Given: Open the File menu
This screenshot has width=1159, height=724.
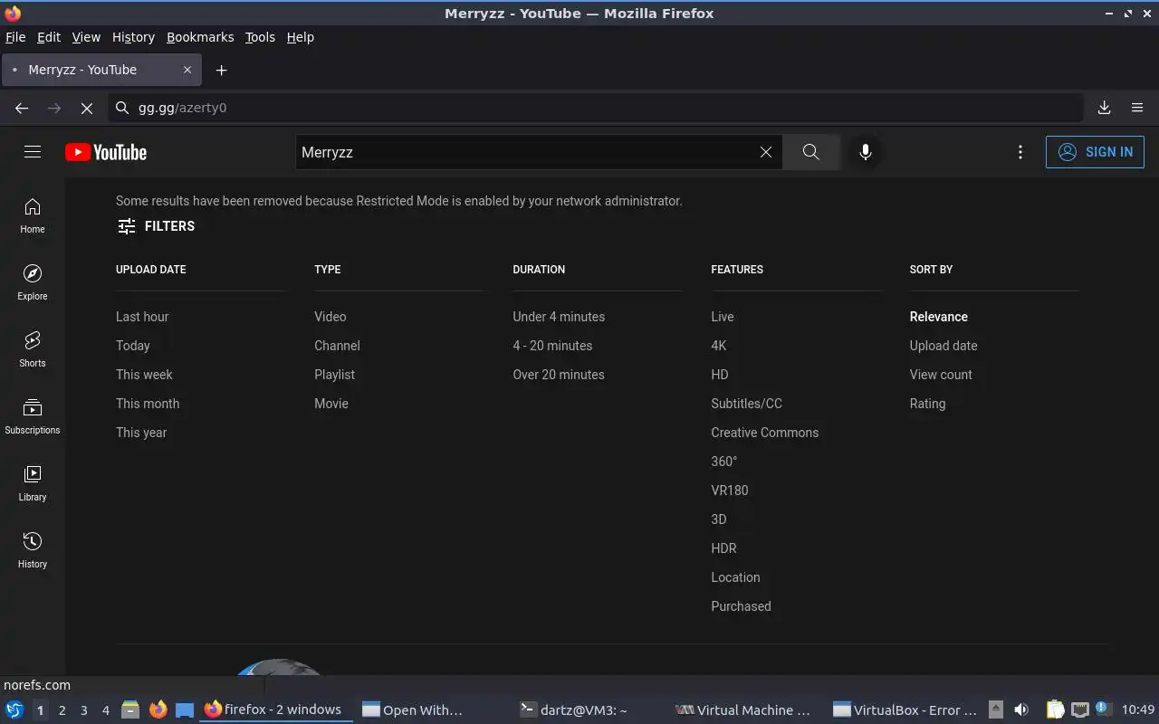Looking at the screenshot, I should tap(15, 37).
